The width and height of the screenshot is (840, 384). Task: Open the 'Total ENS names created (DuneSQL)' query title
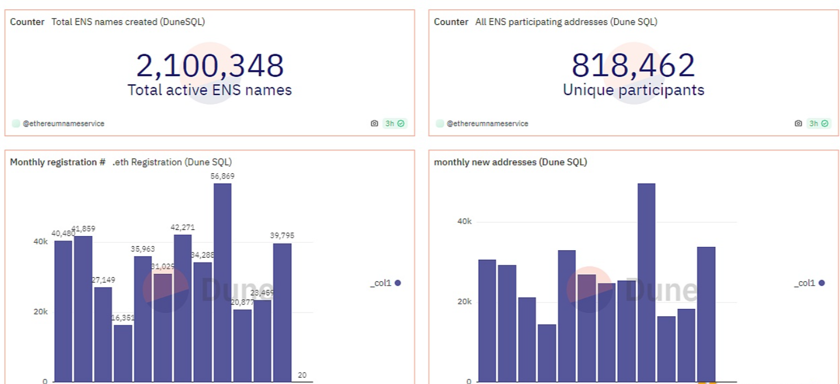[128, 22]
